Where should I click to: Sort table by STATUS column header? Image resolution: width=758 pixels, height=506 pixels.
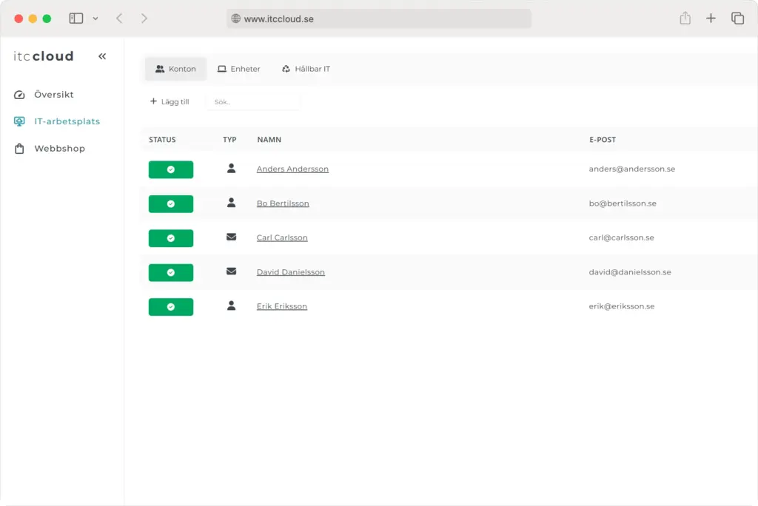pos(162,140)
